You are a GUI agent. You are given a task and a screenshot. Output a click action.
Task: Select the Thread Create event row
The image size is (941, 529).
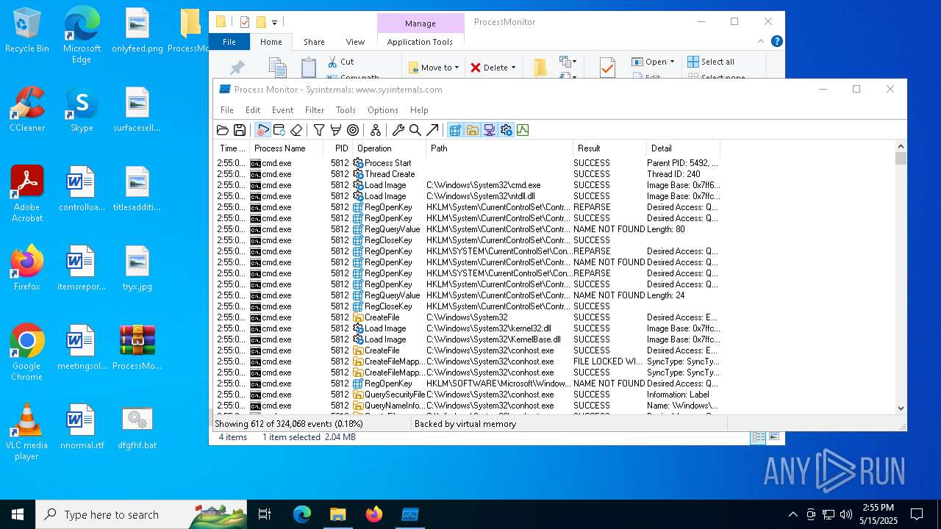click(x=467, y=174)
